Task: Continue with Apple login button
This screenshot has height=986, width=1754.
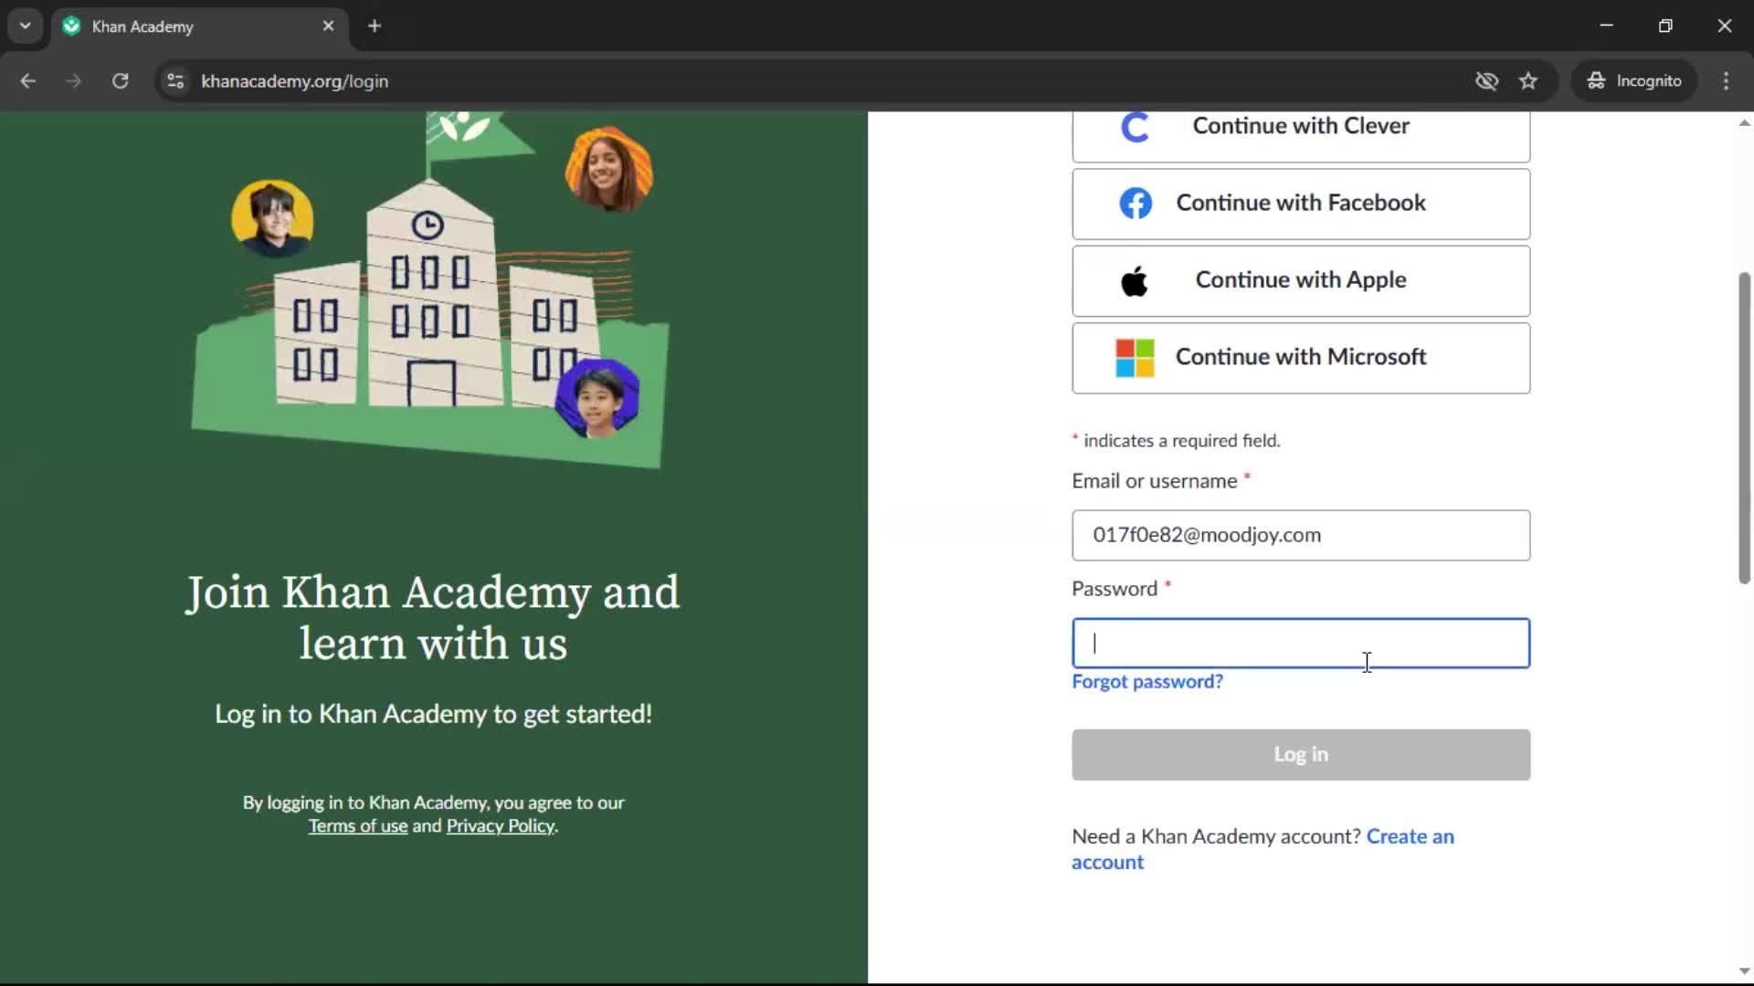Action: [x=1301, y=281]
